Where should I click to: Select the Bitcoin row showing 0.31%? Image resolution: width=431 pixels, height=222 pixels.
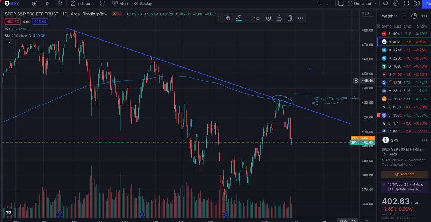click(404, 99)
